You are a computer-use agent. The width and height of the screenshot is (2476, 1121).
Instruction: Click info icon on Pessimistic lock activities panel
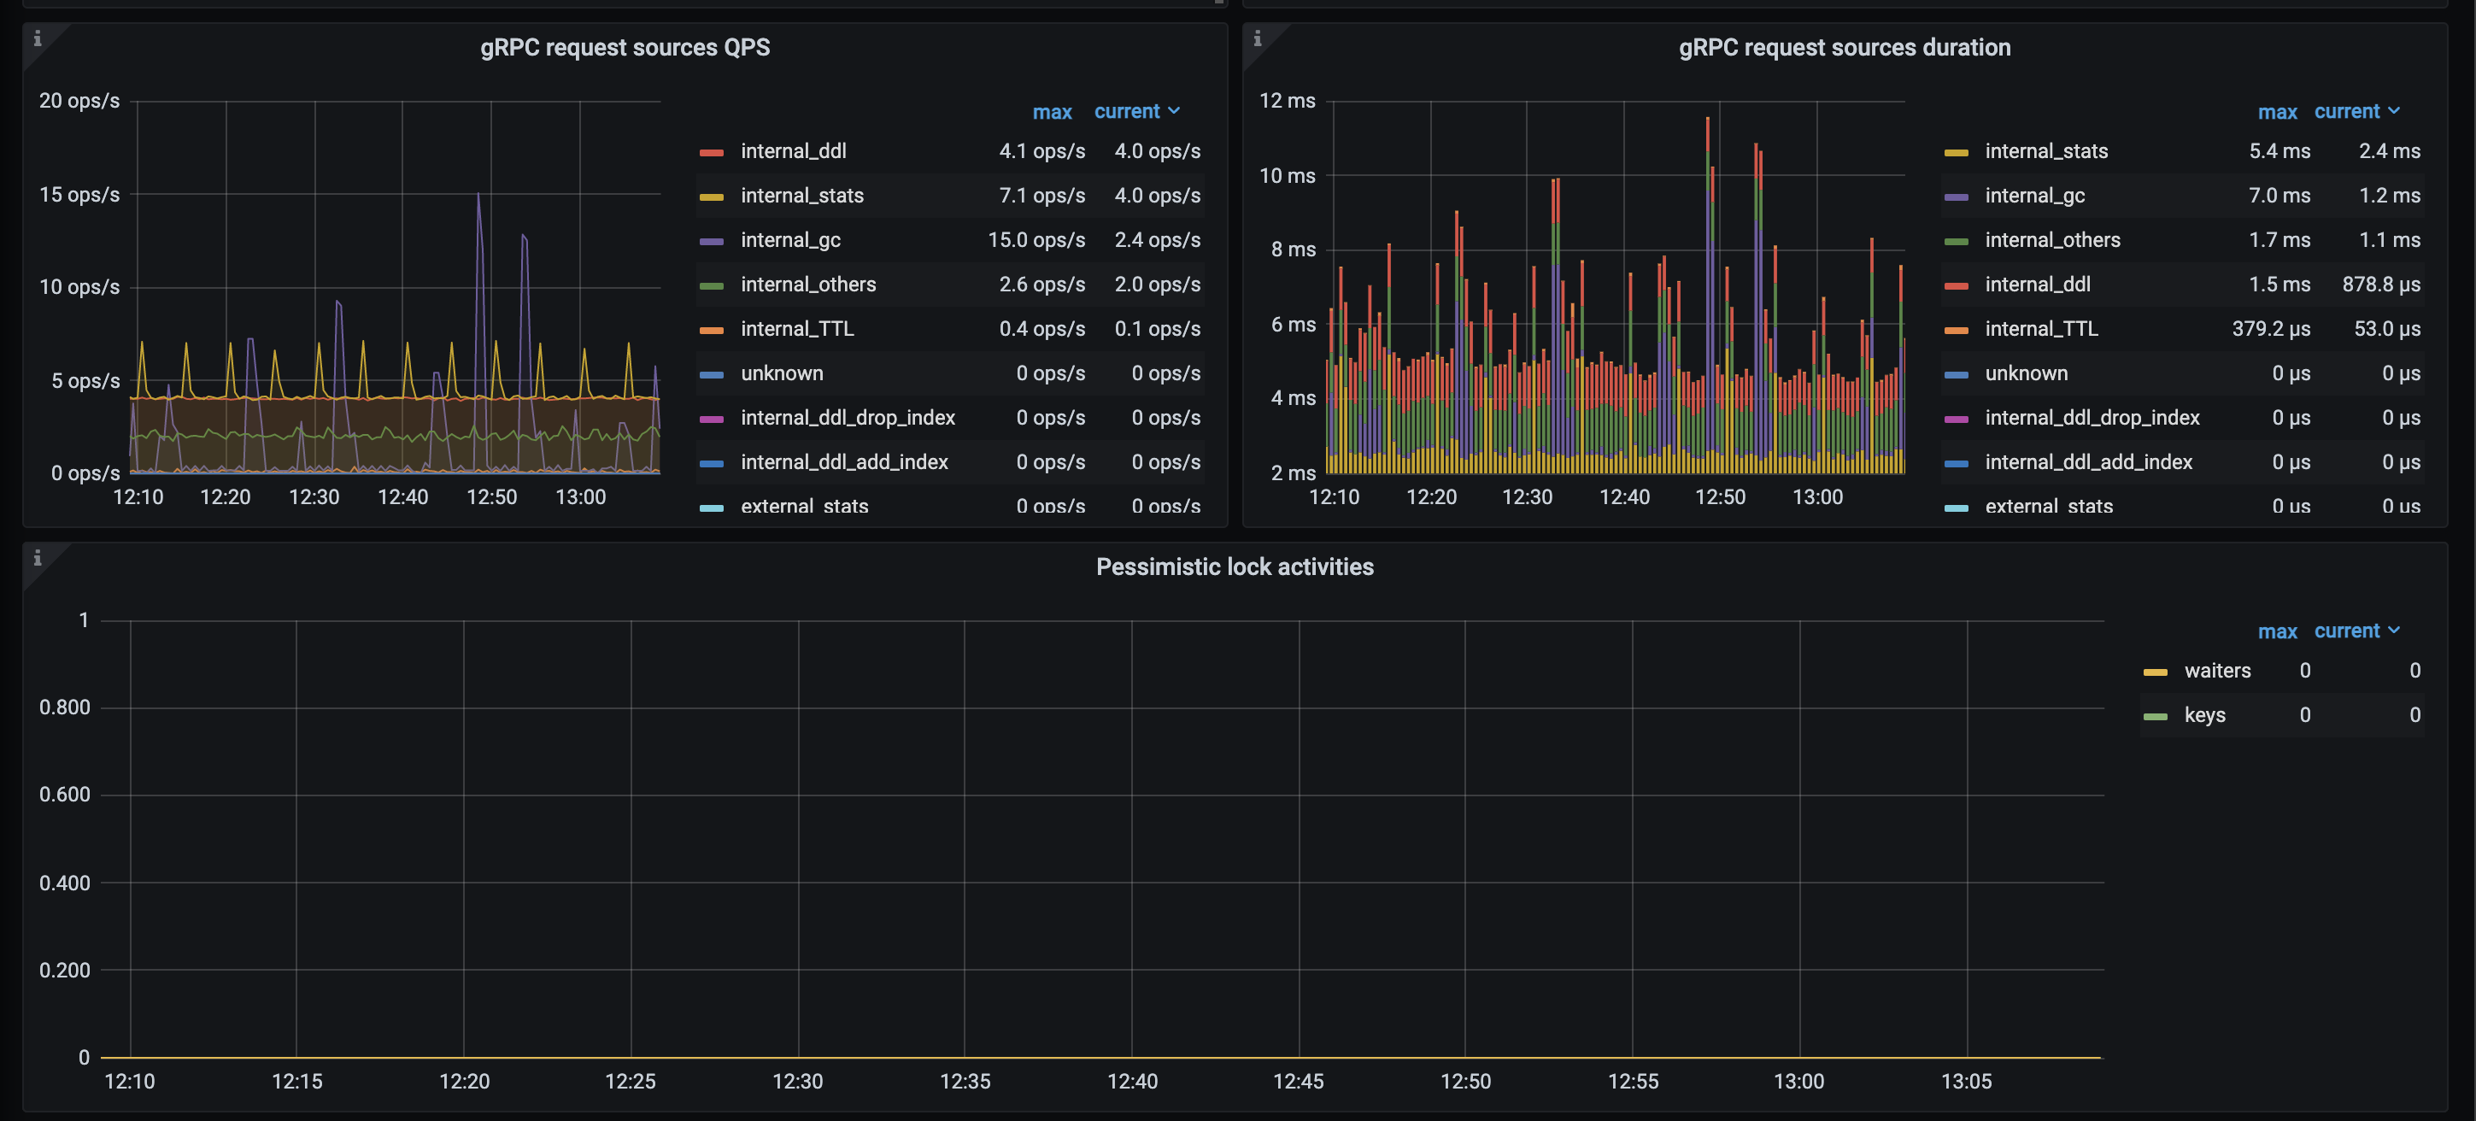pos(38,560)
